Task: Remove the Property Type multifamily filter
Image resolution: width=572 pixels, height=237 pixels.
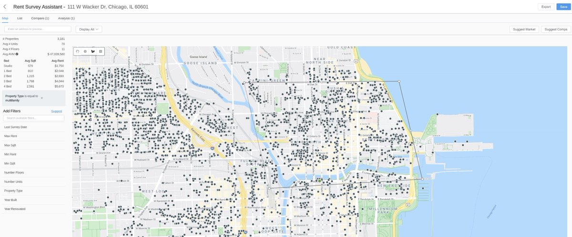Action: pos(41,98)
